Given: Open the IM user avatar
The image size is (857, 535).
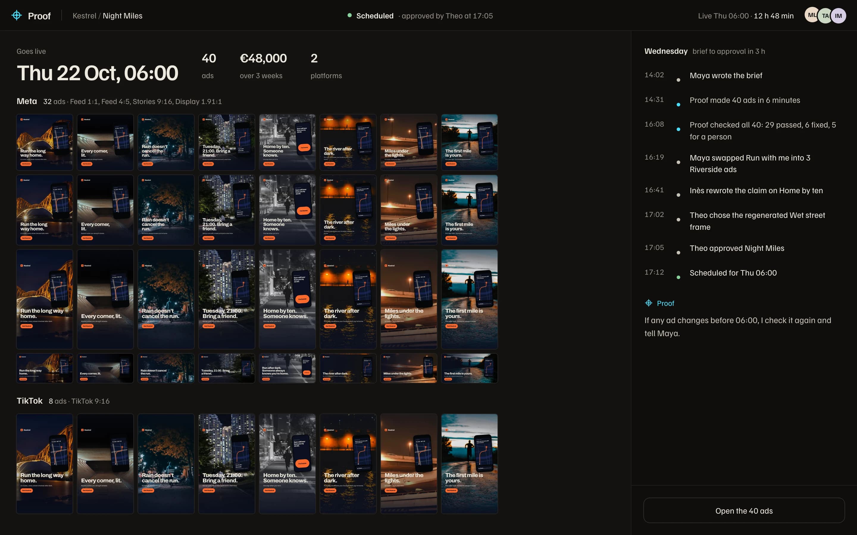Looking at the screenshot, I should pyautogui.click(x=838, y=15).
